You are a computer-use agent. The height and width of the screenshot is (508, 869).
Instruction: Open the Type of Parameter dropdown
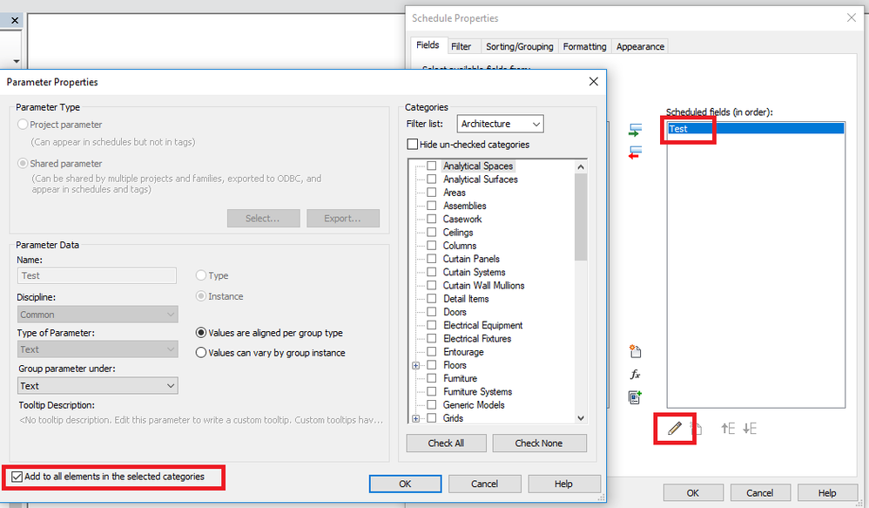pos(98,349)
